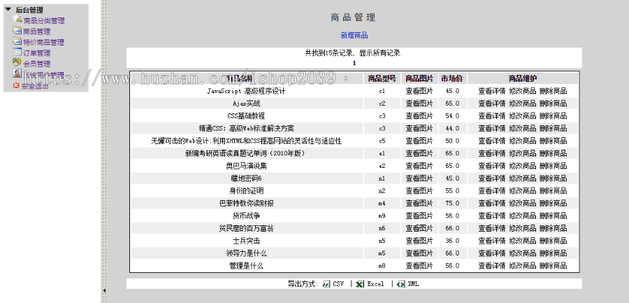View picture for CSS基础教程
The width and height of the screenshot is (629, 303).
pyautogui.click(x=419, y=116)
